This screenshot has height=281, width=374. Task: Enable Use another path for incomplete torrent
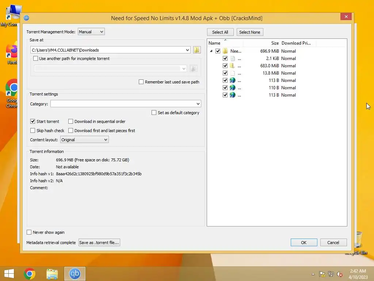[36, 59]
